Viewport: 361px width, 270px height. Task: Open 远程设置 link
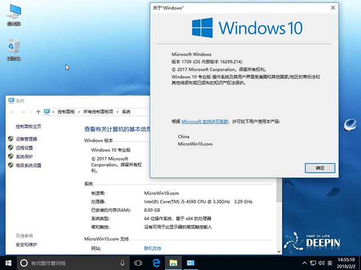(24, 147)
